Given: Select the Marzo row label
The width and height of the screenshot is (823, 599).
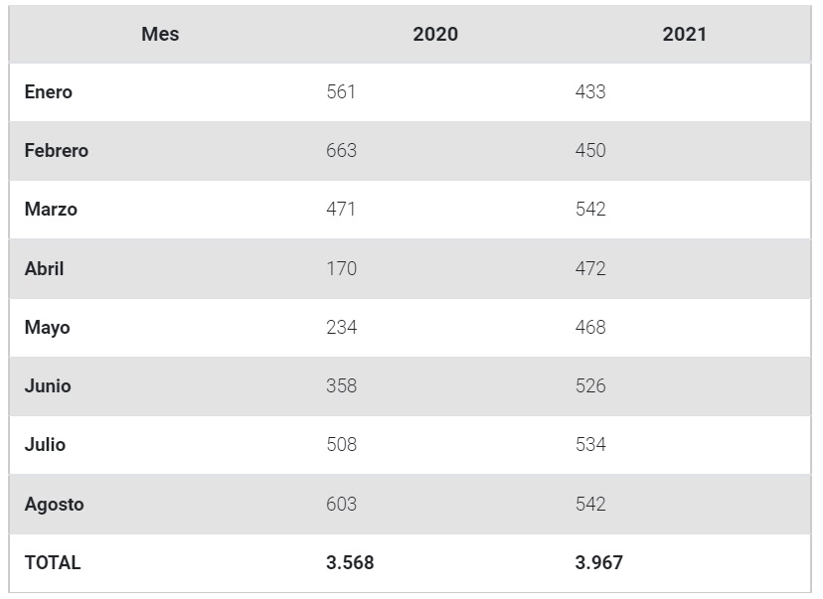Looking at the screenshot, I should (x=51, y=210).
